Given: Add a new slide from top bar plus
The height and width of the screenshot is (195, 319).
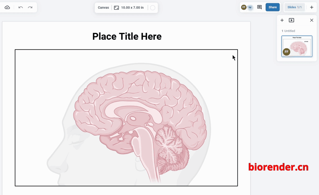Looking at the screenshot, I should 312,7.
